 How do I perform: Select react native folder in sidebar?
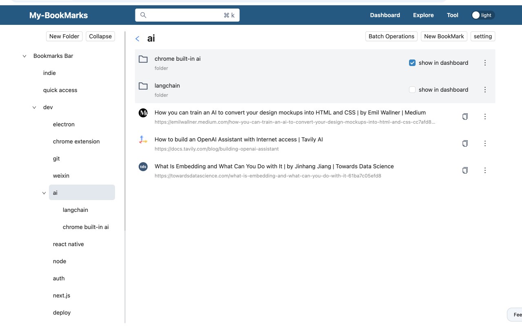tap(69, 244)
